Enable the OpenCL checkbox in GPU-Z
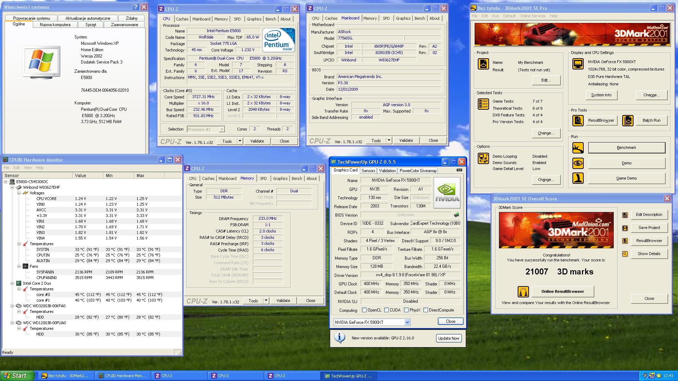678x381 pixels. [x=364, y=310]
